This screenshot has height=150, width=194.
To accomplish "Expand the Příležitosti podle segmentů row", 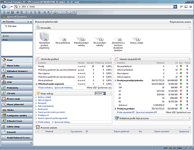I will [36, 84].
